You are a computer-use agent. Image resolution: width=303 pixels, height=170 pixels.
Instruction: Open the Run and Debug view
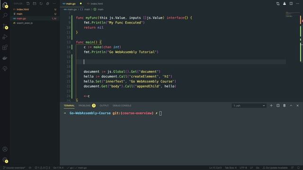[x=5, y=37]
